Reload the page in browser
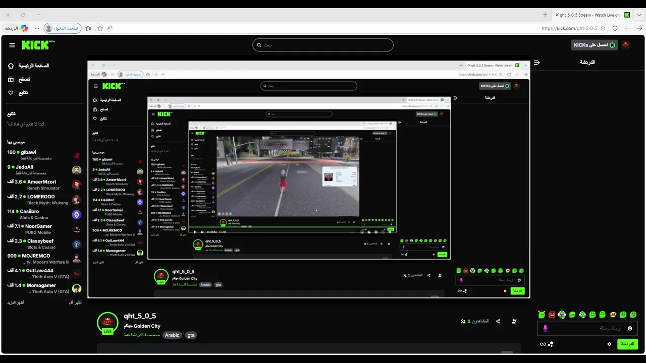Image resolution: width=646 pixels, height=363 pixels. [x=615, y=28]
